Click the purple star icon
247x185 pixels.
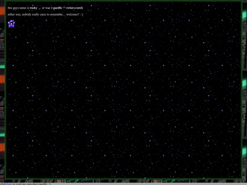[x=11, y=24]
